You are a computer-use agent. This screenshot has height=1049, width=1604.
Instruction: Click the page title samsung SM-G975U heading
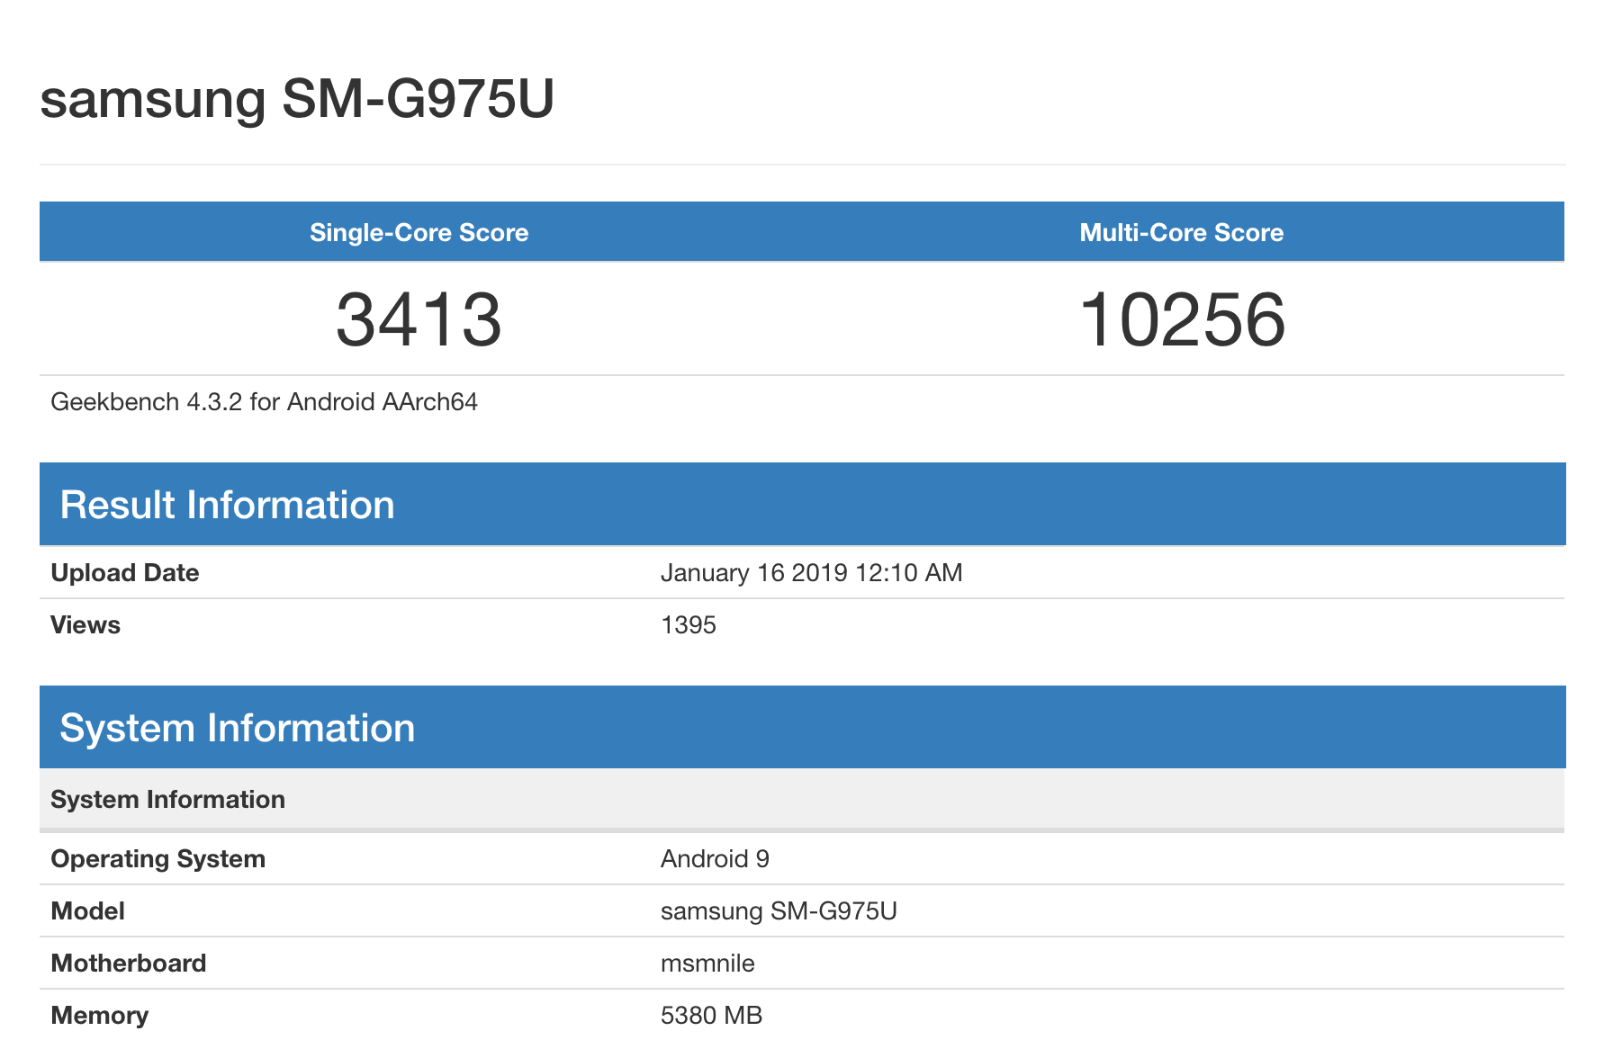tap(297, 99)
